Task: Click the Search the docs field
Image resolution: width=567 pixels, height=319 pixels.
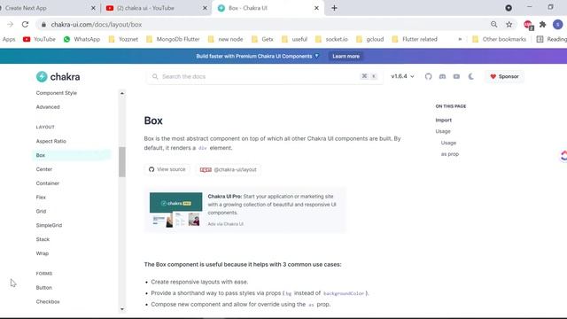Action: [264, 76]
